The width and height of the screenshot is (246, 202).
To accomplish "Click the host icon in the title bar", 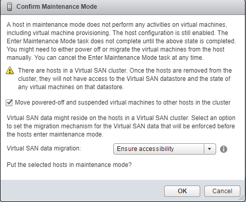I will pos(10,7).
